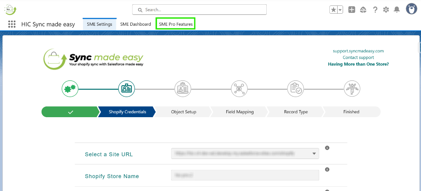Screen dimensions: 421x191
Task: Select the Shopify Credentials path step
Action: point(127,112)
